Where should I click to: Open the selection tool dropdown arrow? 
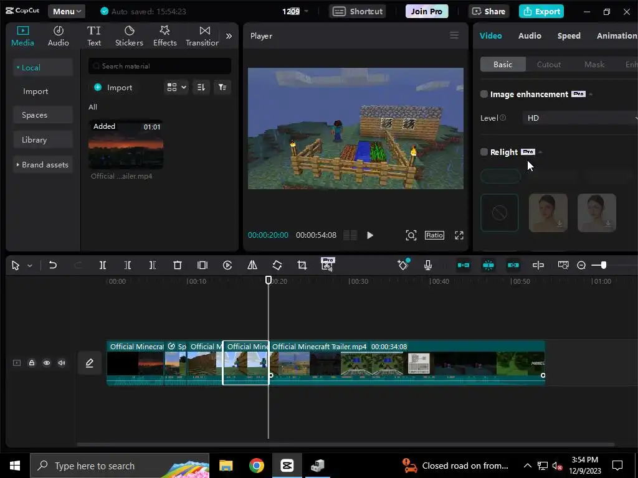pyautogui.click(x=30, y=265)
